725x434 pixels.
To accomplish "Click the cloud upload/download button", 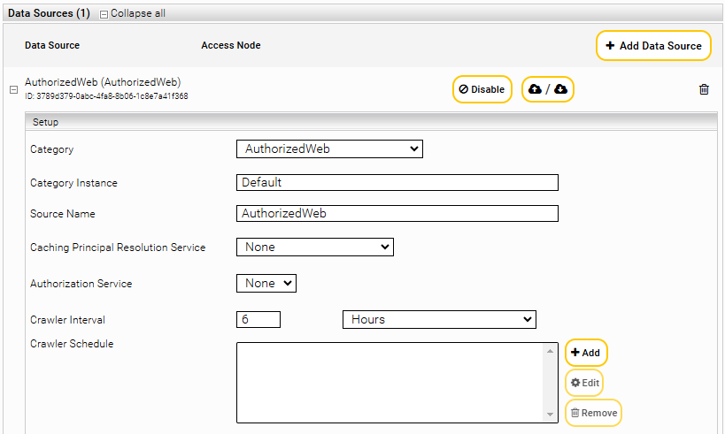I will click(547, 89).
